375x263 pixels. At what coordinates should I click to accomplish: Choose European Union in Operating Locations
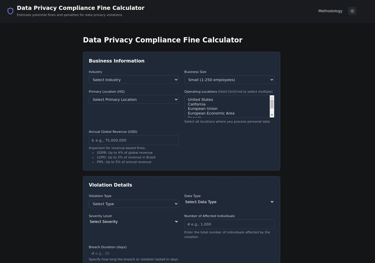[x=203, y=109]
